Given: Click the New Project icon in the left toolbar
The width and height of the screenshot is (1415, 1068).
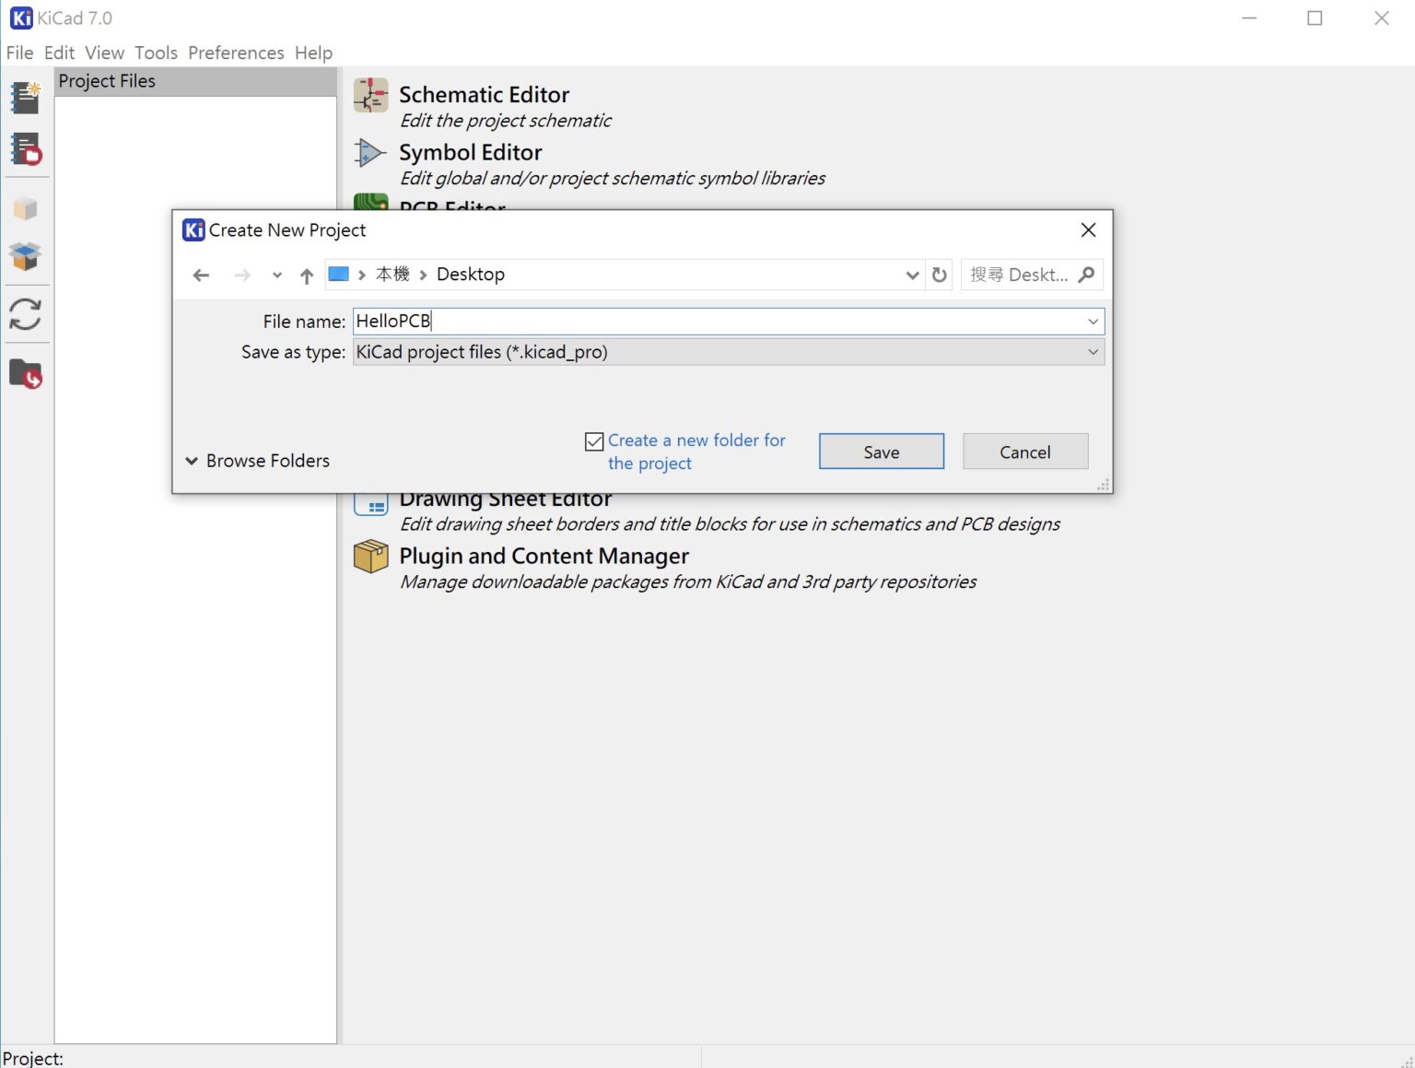Looking at the screenshot, I should click(x=26, y=98).
